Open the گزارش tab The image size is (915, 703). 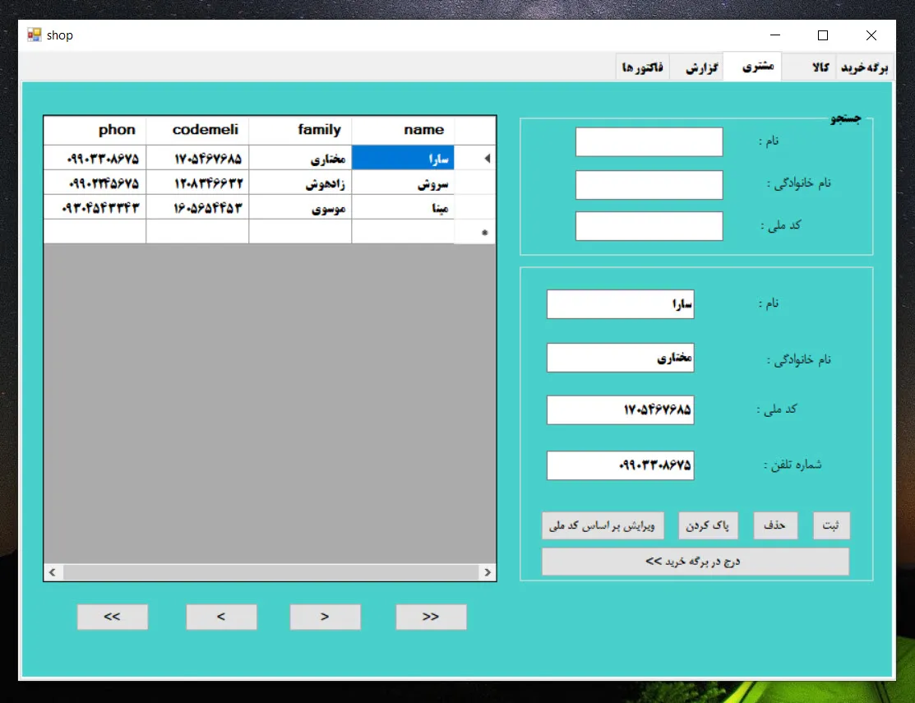tap(697, 67)
